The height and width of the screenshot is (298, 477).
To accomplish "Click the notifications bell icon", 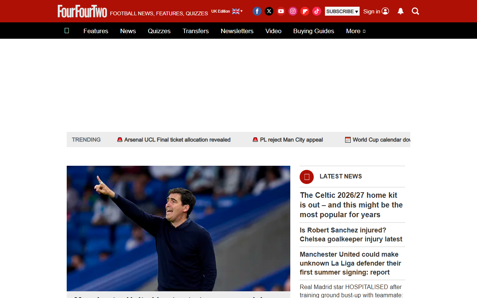I will point(401,11).
